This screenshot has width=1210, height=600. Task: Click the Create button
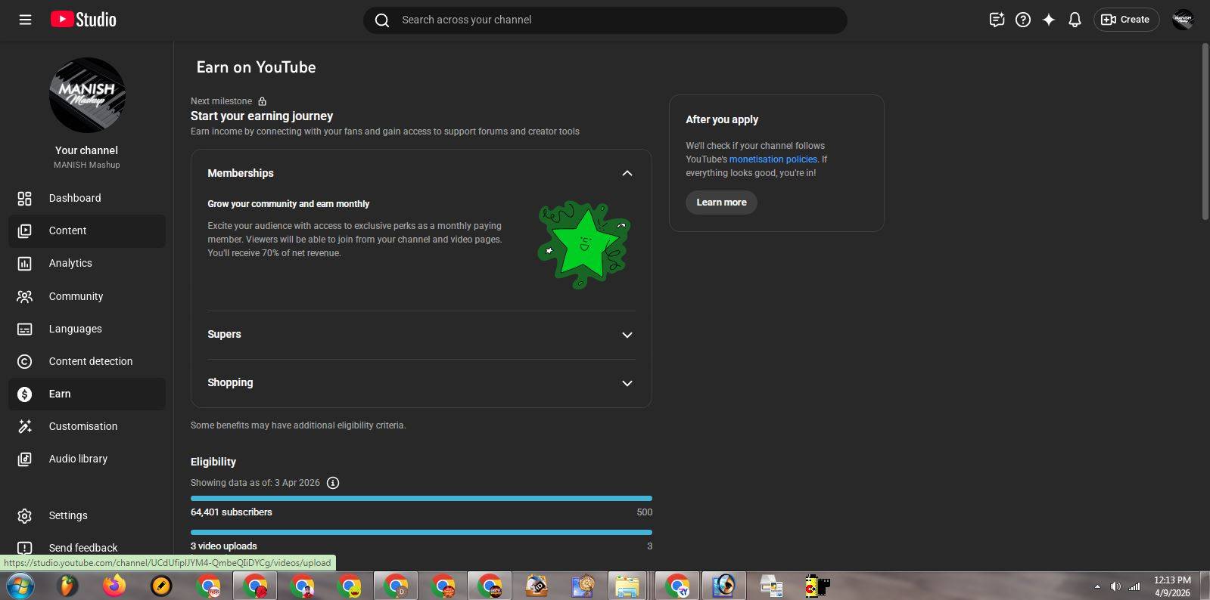pyautogui.click(x=1125, y=20)
